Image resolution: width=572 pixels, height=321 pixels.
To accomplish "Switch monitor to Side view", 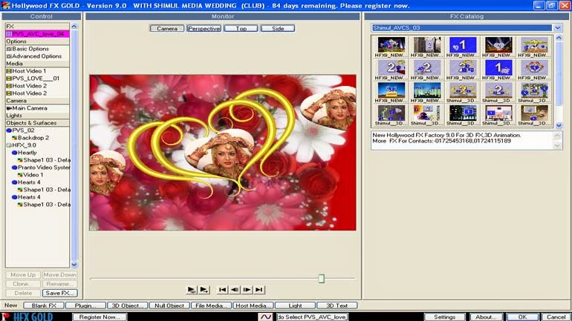I will pos(278,28).
